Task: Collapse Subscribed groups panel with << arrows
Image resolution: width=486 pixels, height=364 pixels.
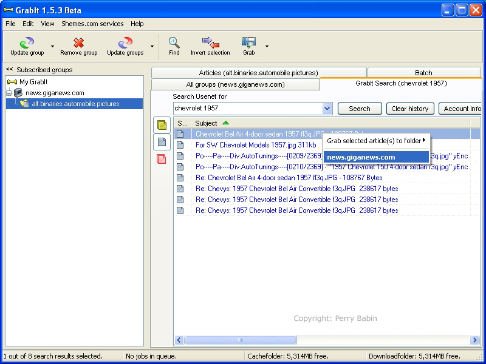Action: click(9, 69)
